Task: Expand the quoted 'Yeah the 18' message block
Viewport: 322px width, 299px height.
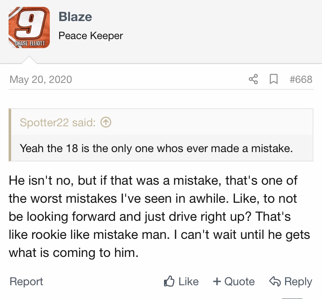Action: (x=156, y=149)
